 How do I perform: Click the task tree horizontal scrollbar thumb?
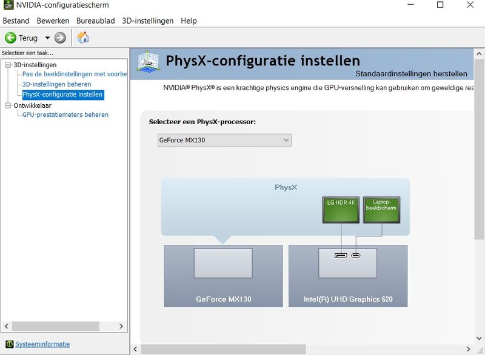[x=56, y=327]
